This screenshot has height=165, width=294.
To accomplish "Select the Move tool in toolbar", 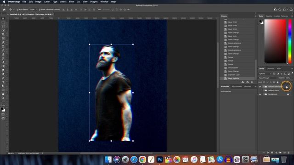I will pos(3,18).
